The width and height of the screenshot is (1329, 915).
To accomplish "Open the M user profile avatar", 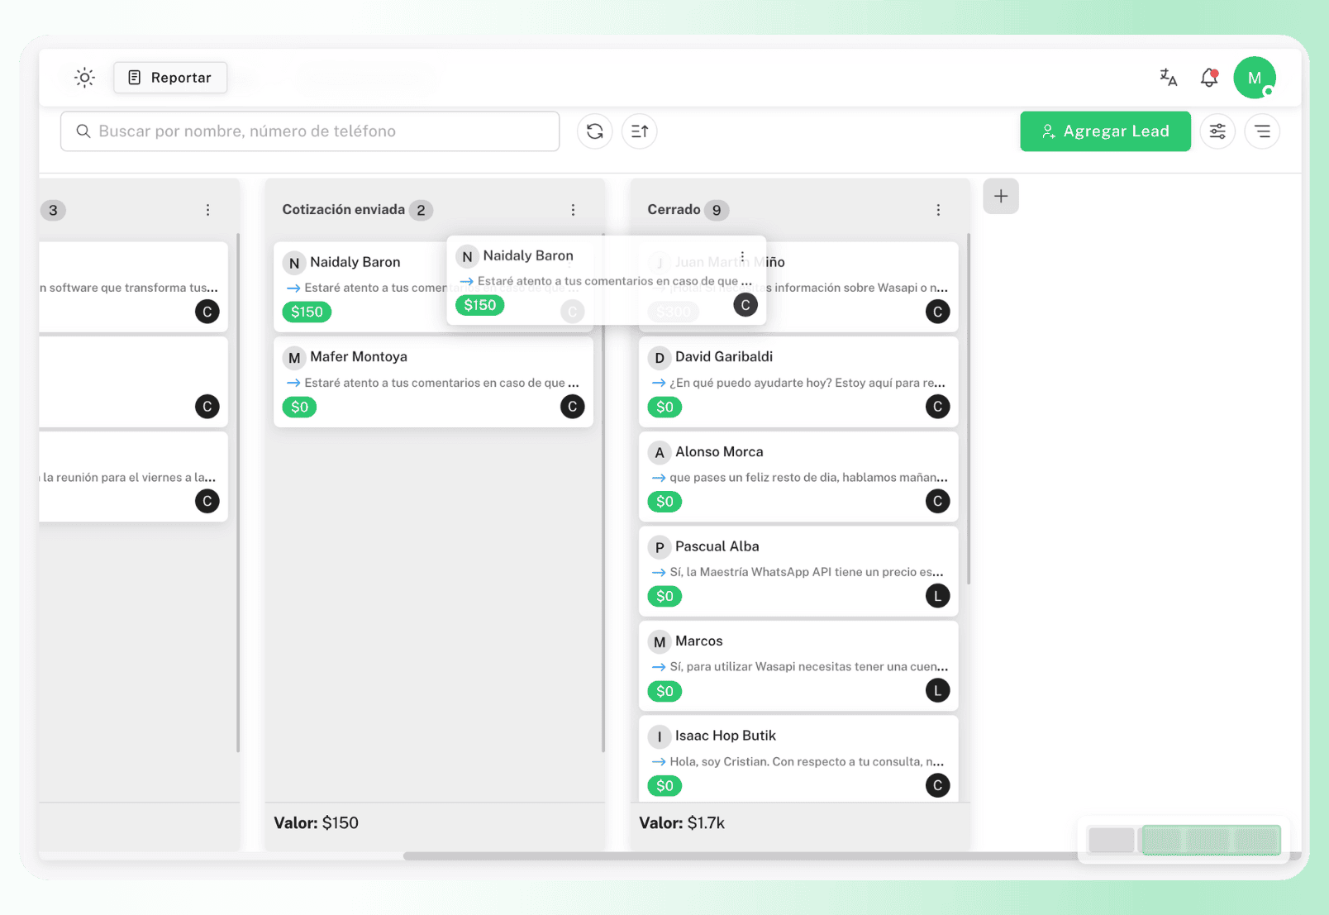I will [x=1255, y=78].
